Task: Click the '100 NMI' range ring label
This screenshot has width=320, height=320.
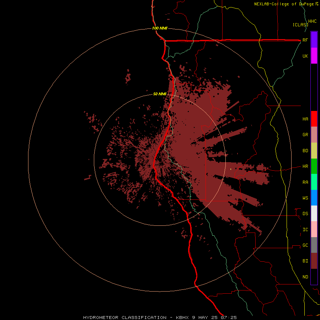Action: (x=160, y=28)
